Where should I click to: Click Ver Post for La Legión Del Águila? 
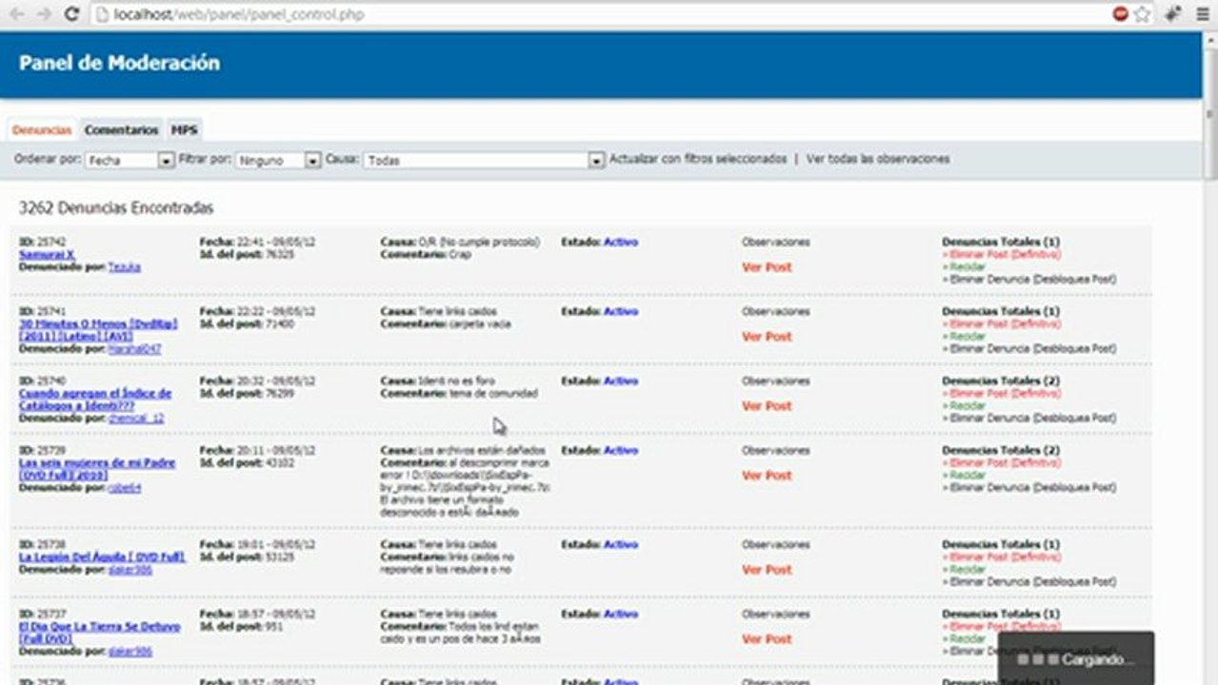tap(767, 570)
